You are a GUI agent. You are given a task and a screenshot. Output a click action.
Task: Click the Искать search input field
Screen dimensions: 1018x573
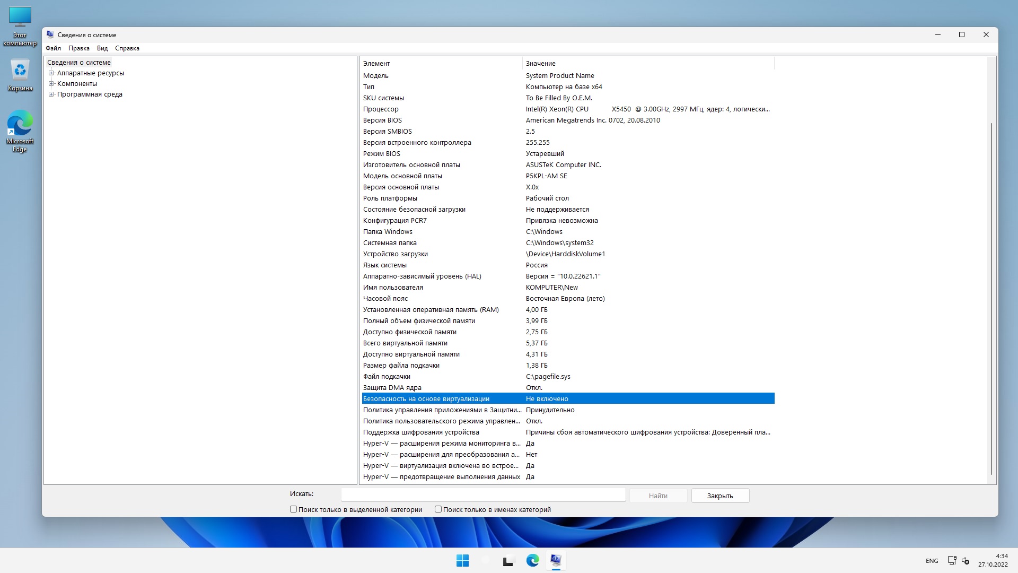483,494
